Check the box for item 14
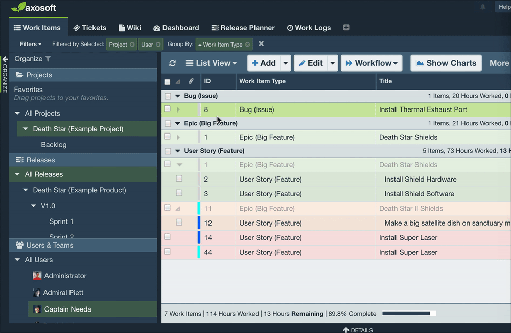The height and width of the screenshot is (333, 511). click(167, 237)
